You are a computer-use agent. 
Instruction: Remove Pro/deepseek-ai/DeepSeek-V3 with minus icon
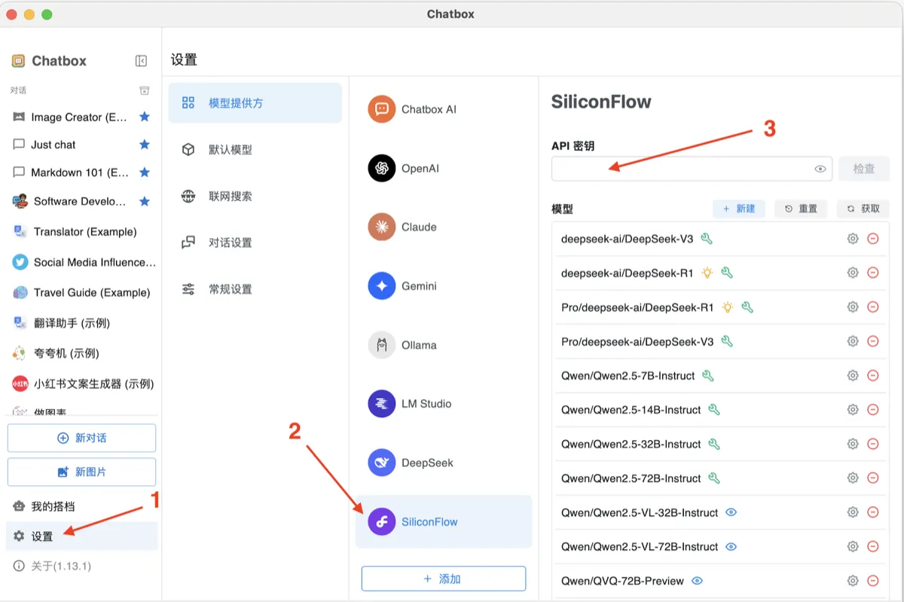pyautogui.click(x=873, y=341)
